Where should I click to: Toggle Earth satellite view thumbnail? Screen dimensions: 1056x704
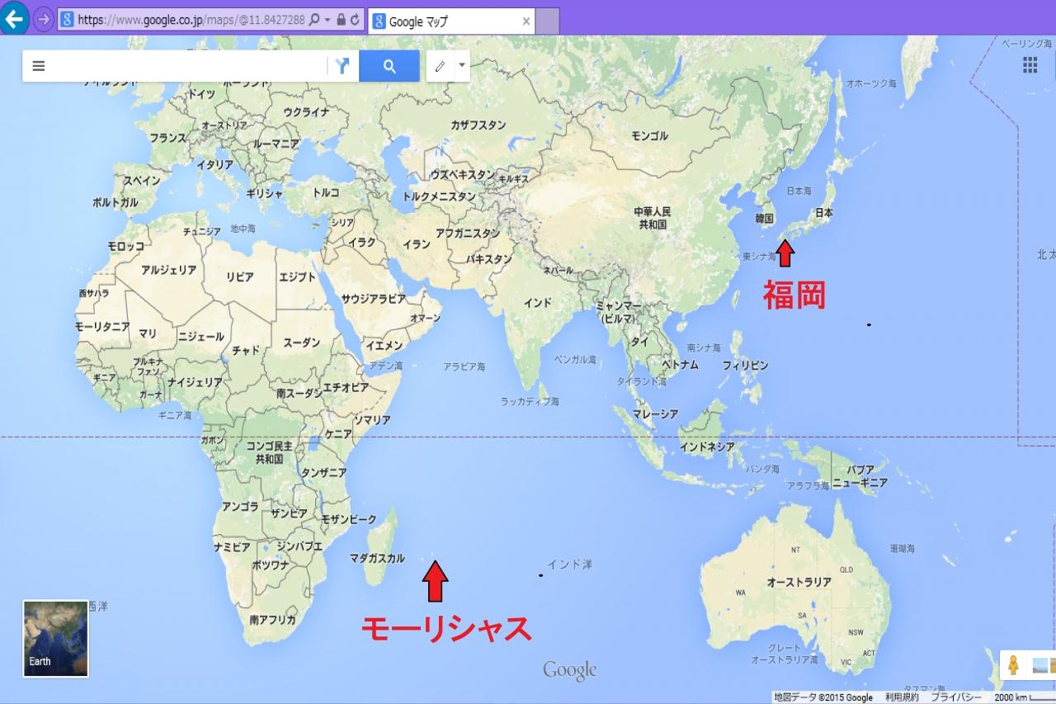click(x=55, y=638)
